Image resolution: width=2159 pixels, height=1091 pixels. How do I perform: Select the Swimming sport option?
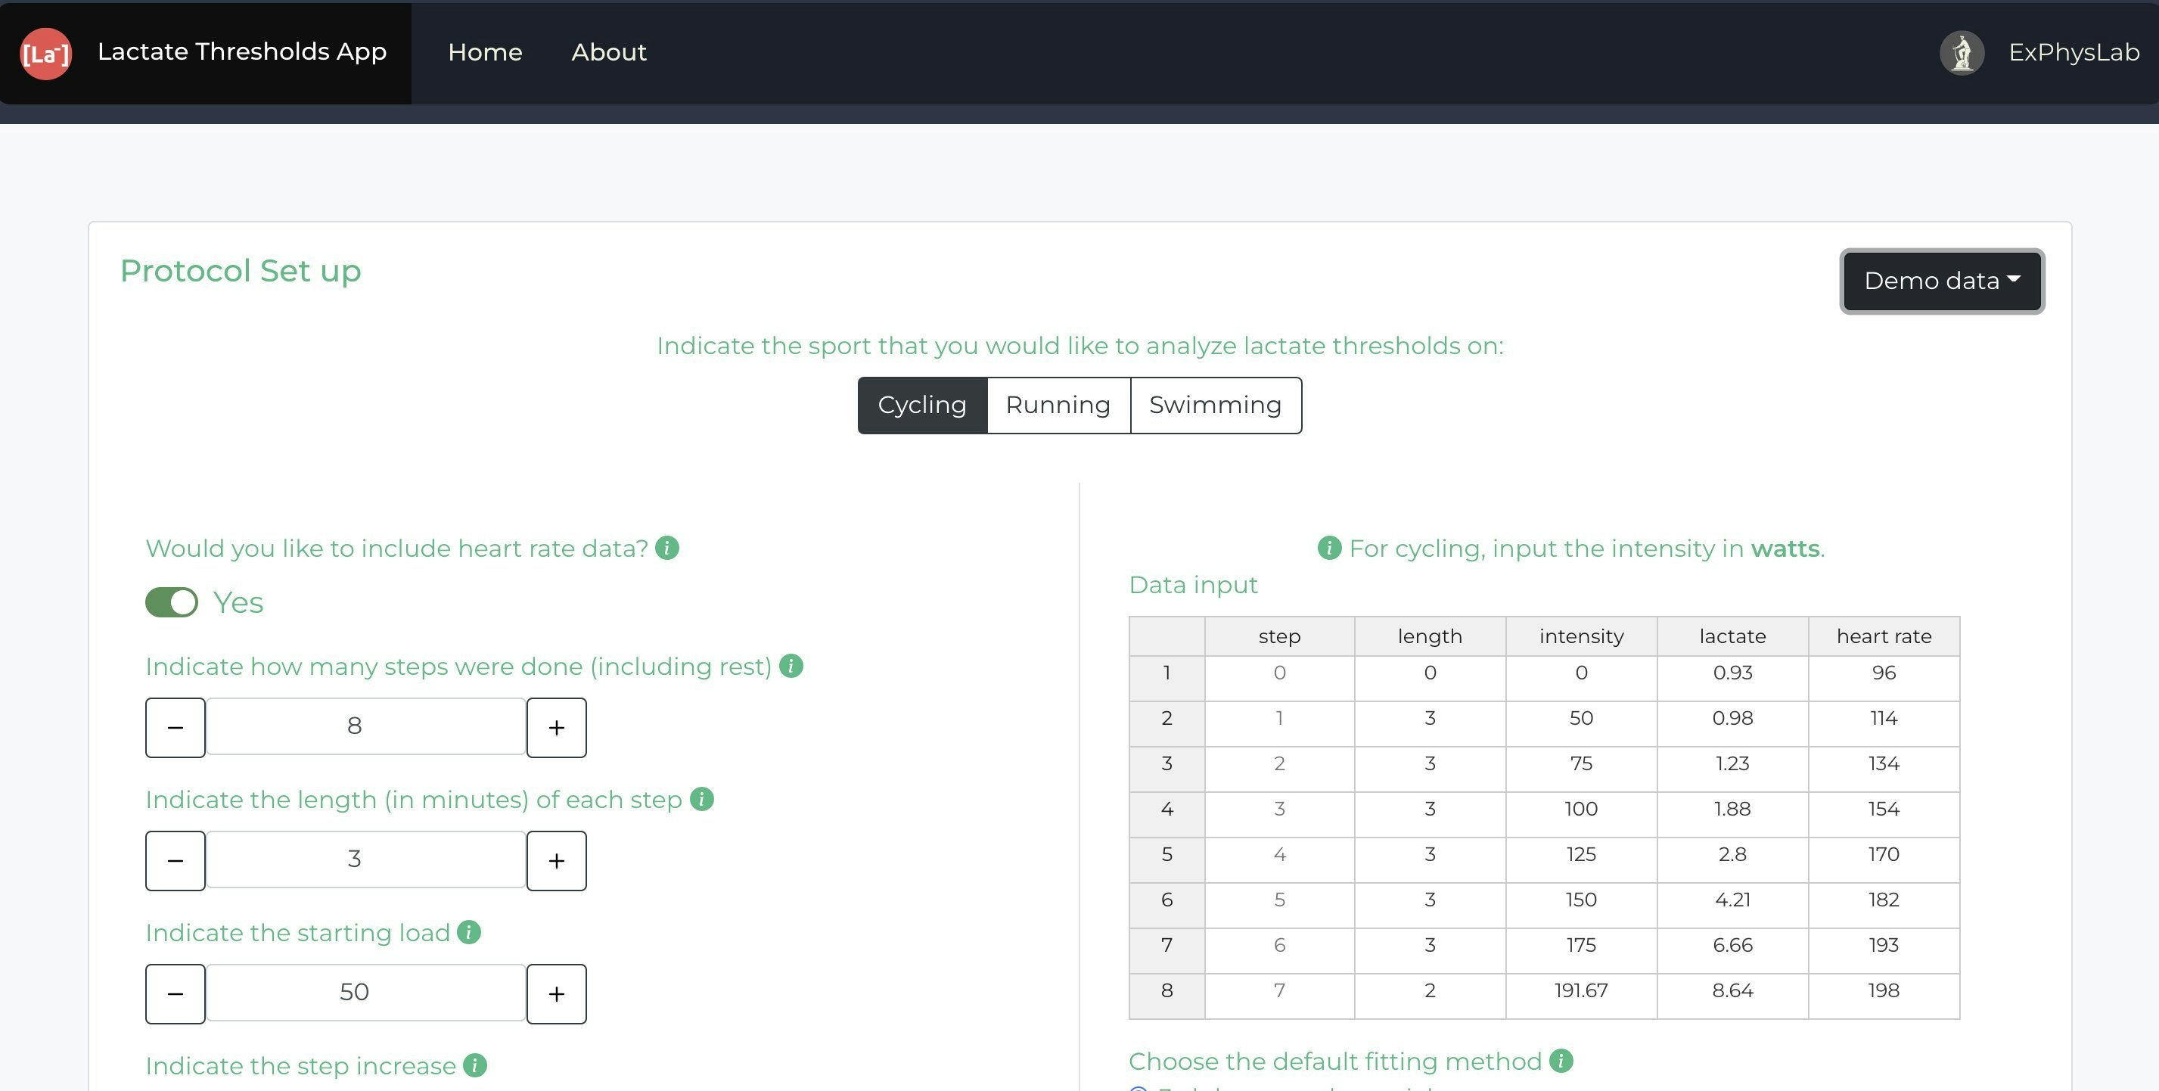(1214, 405)
